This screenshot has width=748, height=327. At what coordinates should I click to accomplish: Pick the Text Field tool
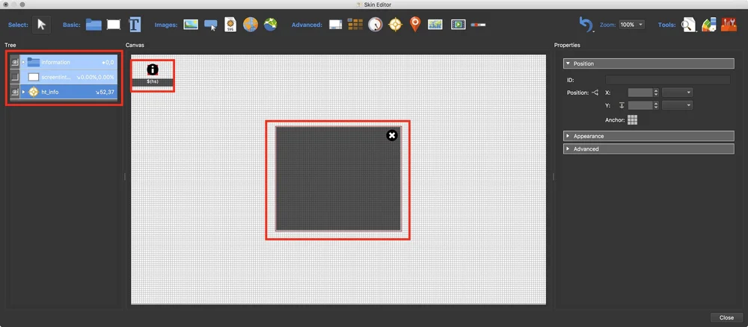click(x=135, y=25)
